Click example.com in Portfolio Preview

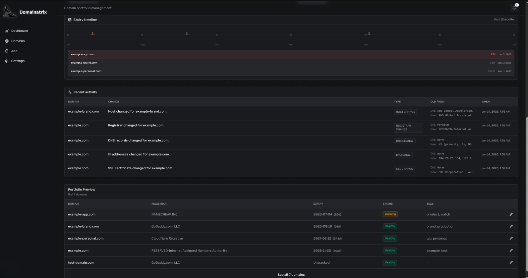click(78, 251)
